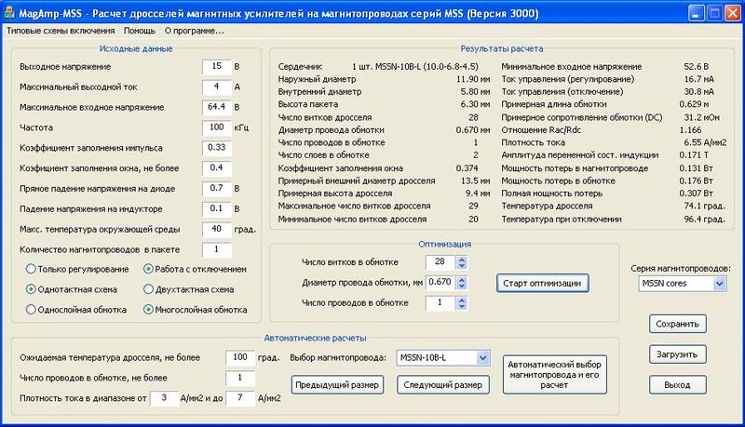This screenshot has height=427, width=745.
Task: Focus the Макс. температура окружающей среды field
Action: tap(217, 229)
